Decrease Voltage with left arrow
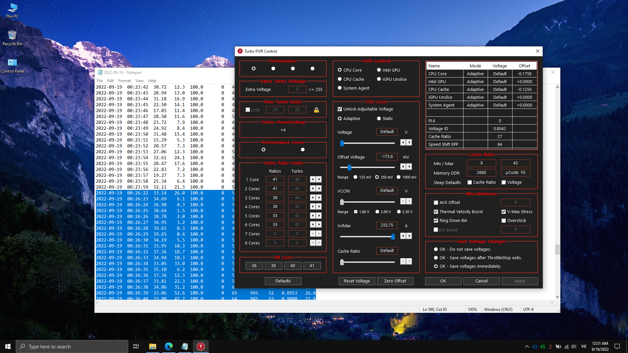The width and height of the screenshot is (628, 353). click(x=403, y=142)
